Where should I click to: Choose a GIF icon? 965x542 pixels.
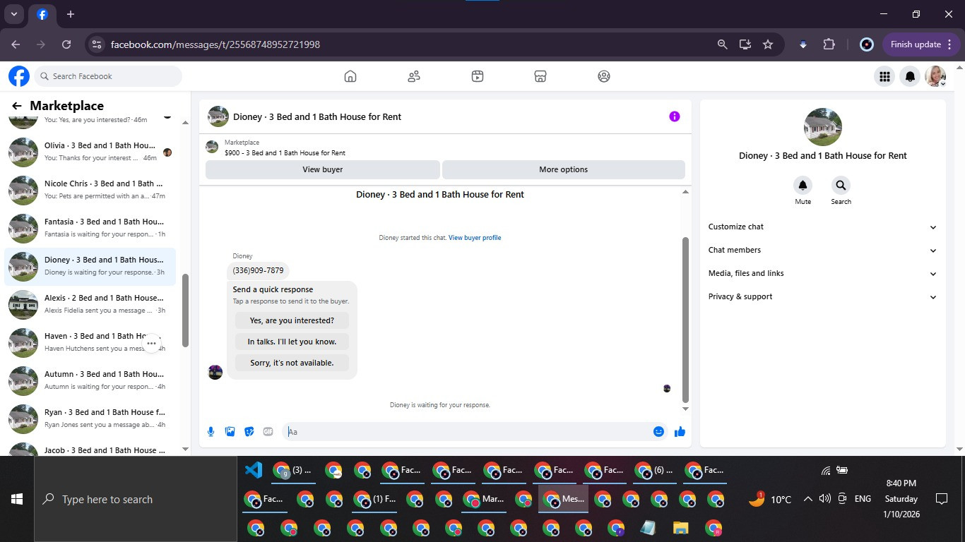tap(268, 432)
